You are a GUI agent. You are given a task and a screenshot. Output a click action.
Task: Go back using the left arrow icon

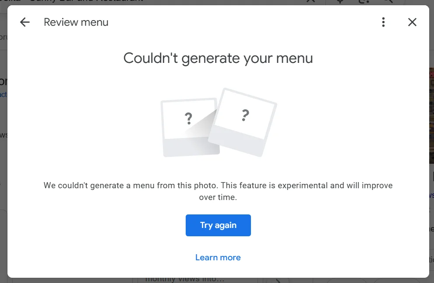coord(25,22)
